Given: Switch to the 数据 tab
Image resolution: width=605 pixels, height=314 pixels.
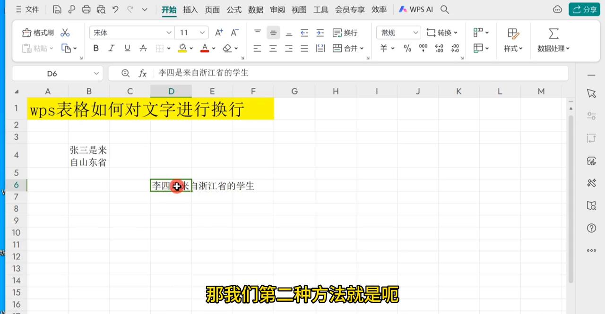Looking at the screenshot, I should pos(256,9).
